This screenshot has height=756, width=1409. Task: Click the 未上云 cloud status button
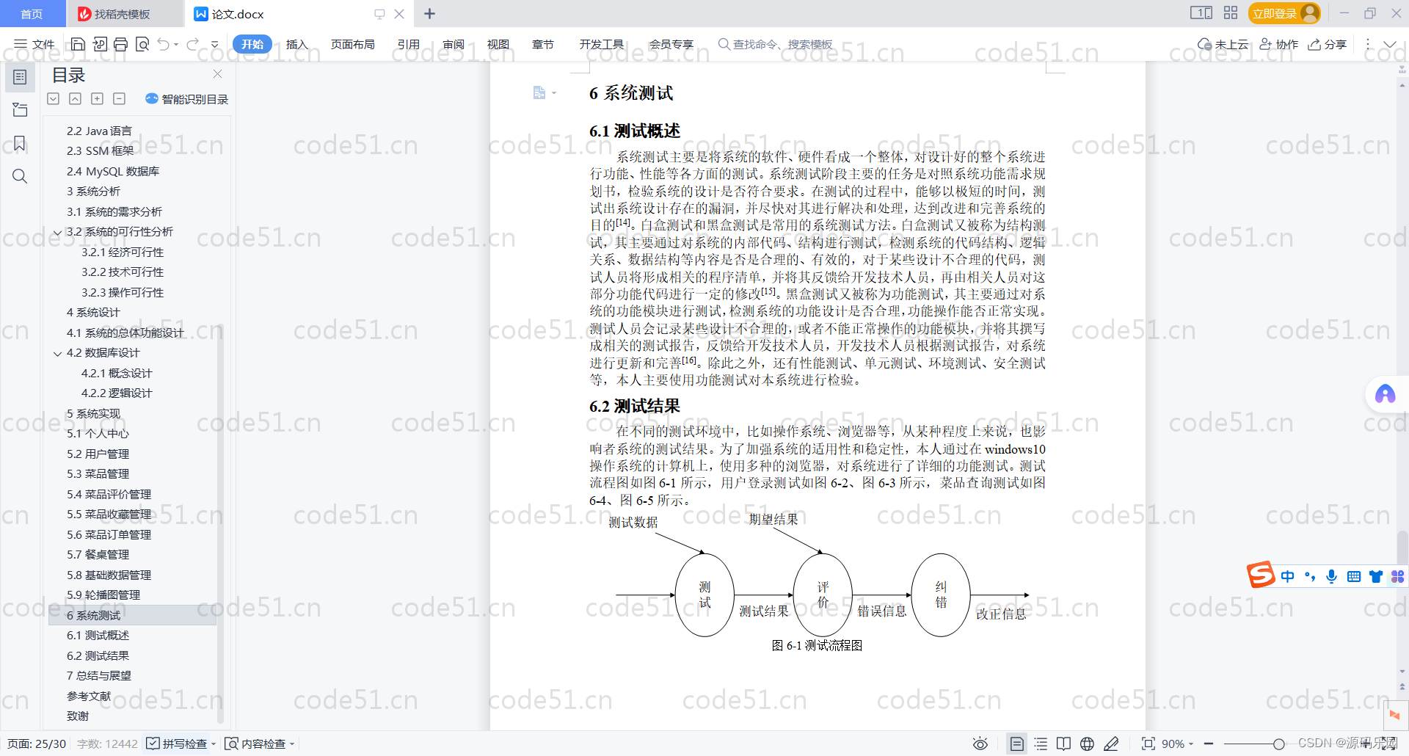[x=1223, y=44]
